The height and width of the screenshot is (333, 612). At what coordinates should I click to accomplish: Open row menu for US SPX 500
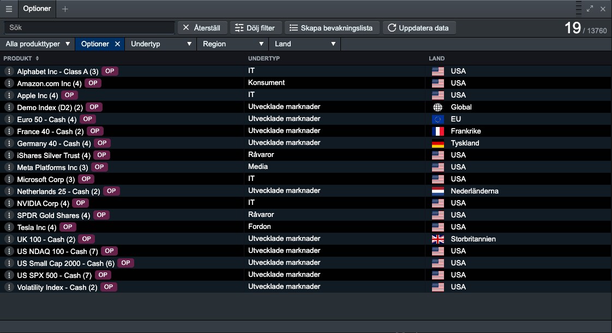9,275
